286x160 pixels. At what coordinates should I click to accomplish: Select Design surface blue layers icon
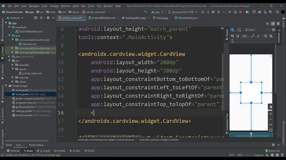(232, 30)
